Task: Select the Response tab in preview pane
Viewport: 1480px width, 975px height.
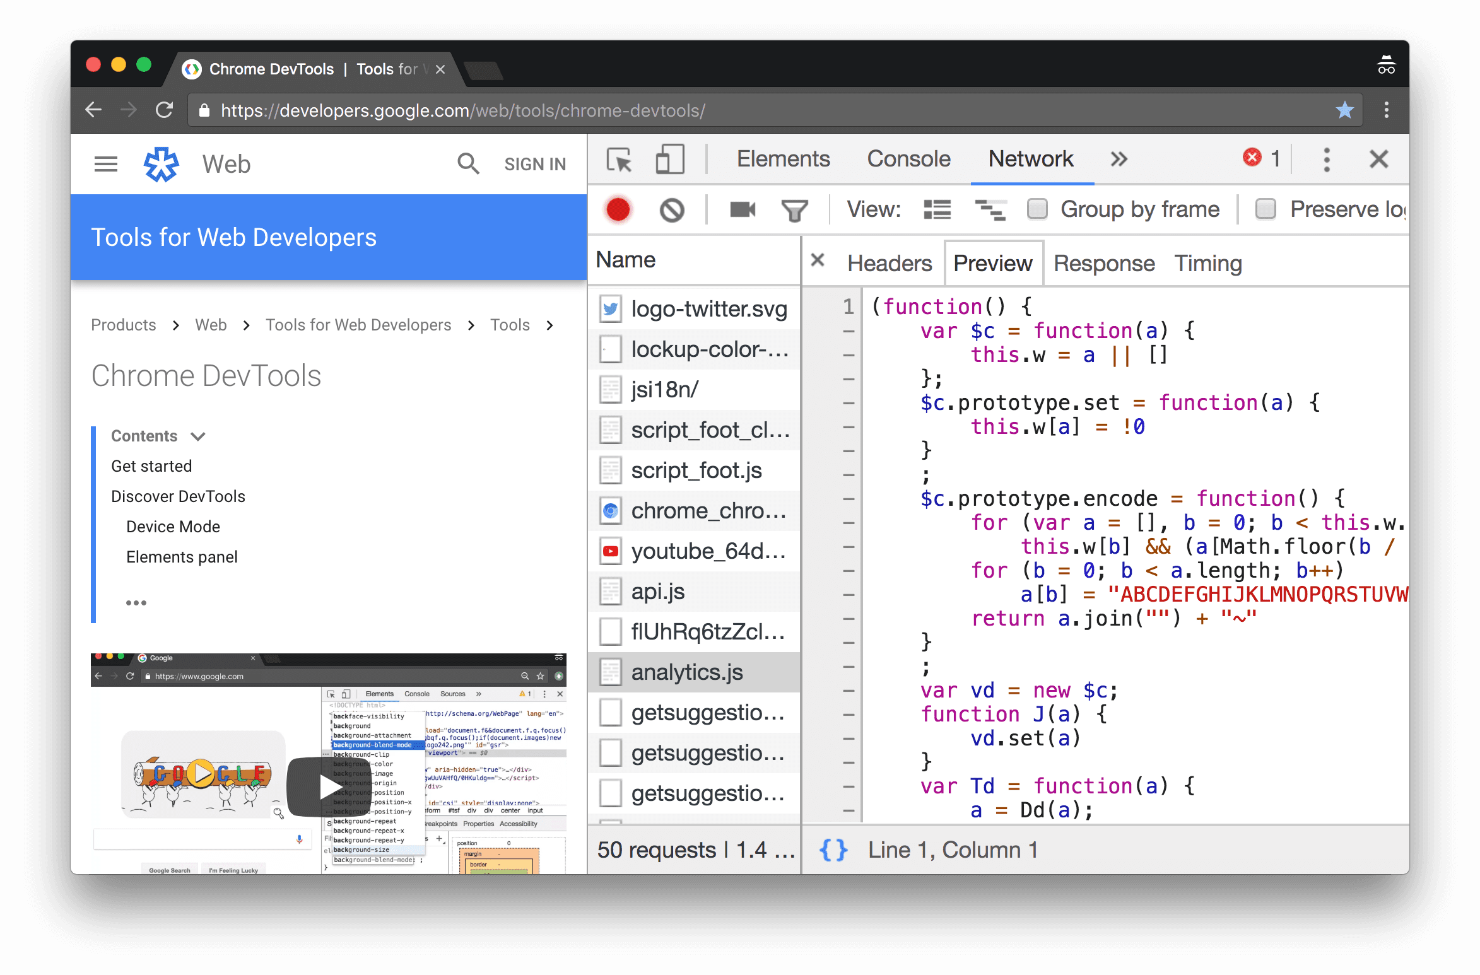Action: 1101,262
